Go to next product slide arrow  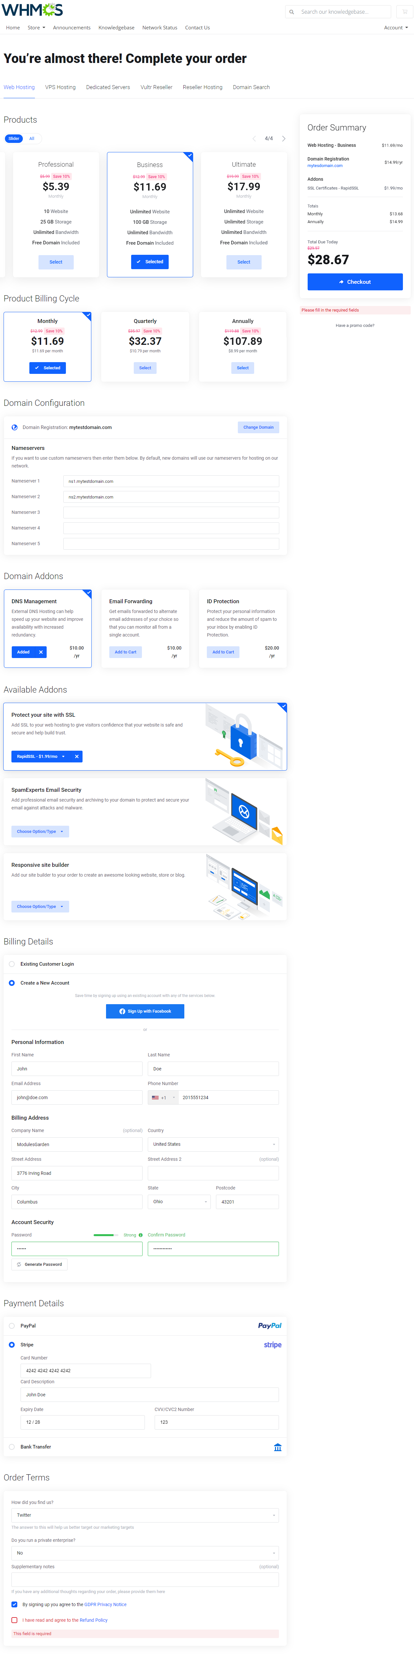284,138
